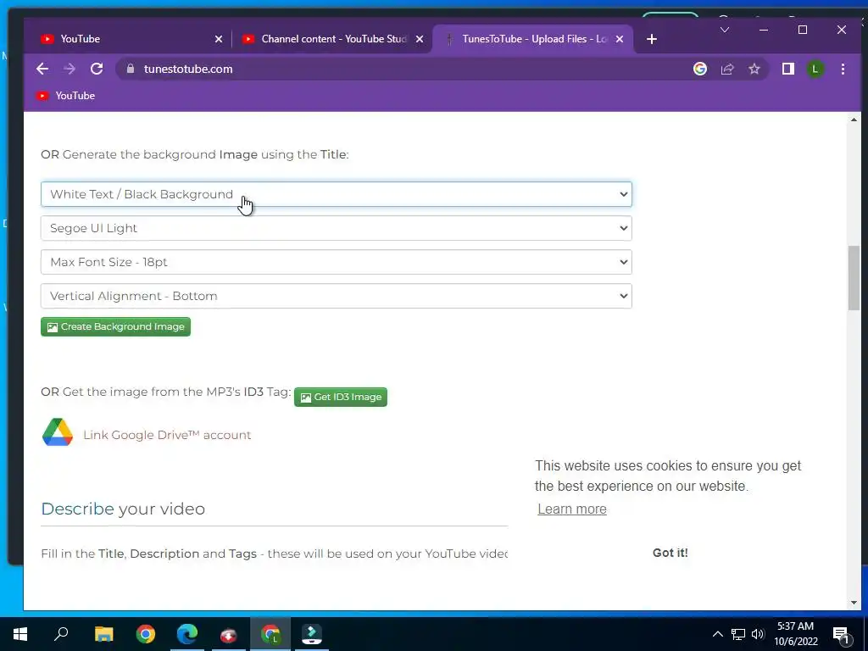Open the Filmora taskbar icon

point(312,634)
